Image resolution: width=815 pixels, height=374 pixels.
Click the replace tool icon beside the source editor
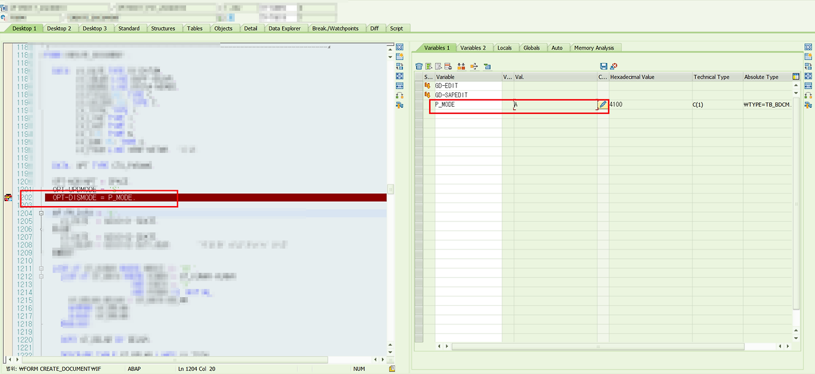coord(400,66)
